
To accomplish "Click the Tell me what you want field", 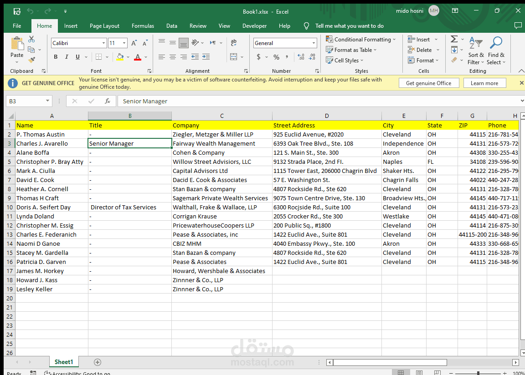I will [x=349, y=26].
